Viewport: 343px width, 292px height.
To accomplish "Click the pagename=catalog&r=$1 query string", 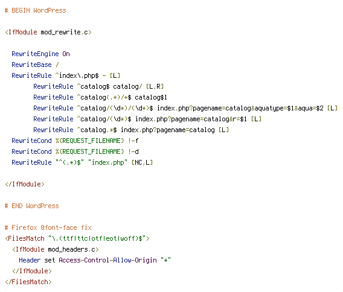I will [209, 119].
